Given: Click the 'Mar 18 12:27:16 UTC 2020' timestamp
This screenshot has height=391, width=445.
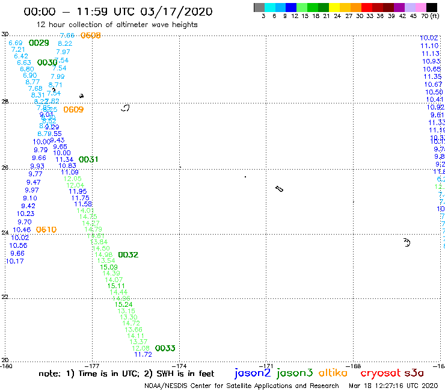Looking at the screenshot, I should [393, 386].
